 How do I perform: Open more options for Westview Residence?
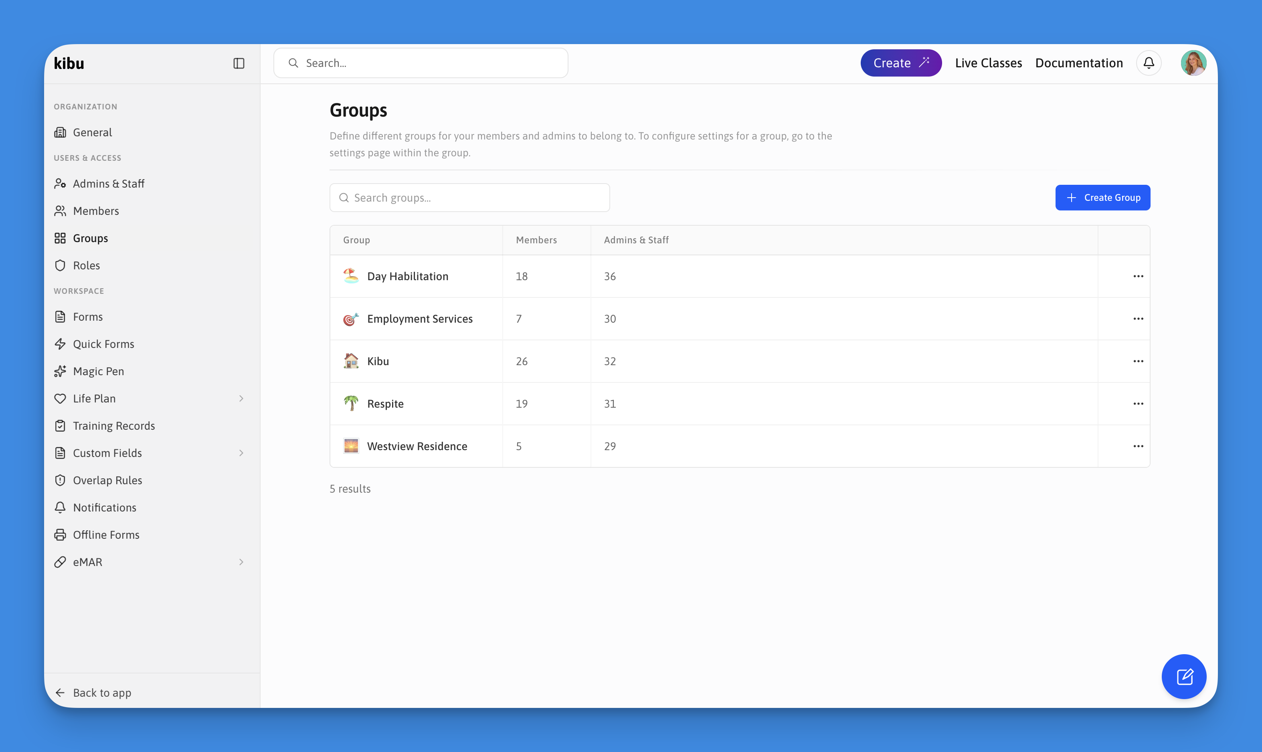coord(1138,447)
